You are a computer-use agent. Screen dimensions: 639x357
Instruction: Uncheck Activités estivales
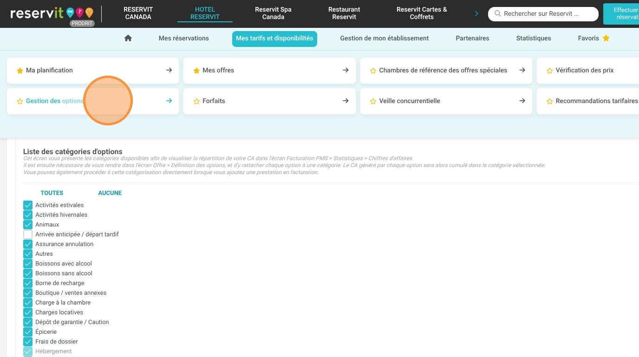(28, 205)
